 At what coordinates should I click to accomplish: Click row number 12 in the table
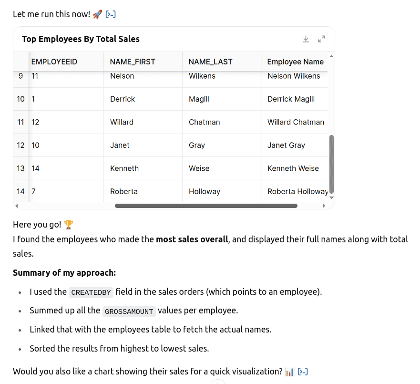pyautogui.click(x=20, y=145)
